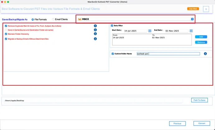Enable Save in Same folder checkbox
This screenshot has height=130, width=215.
(x=6, y=30)
